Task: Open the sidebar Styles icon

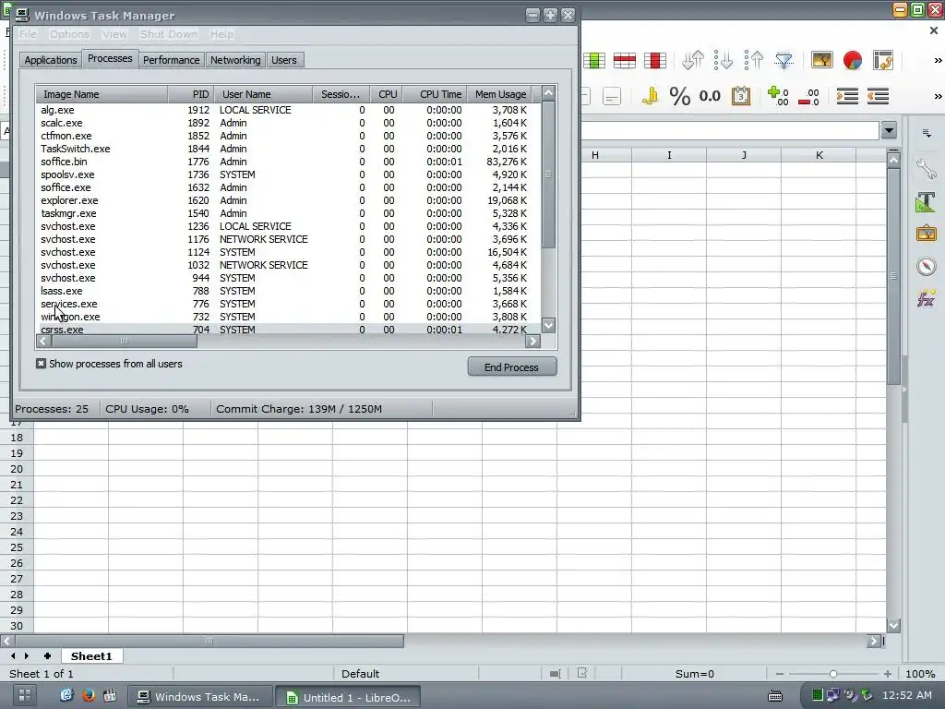Action: tap(927, 201)
